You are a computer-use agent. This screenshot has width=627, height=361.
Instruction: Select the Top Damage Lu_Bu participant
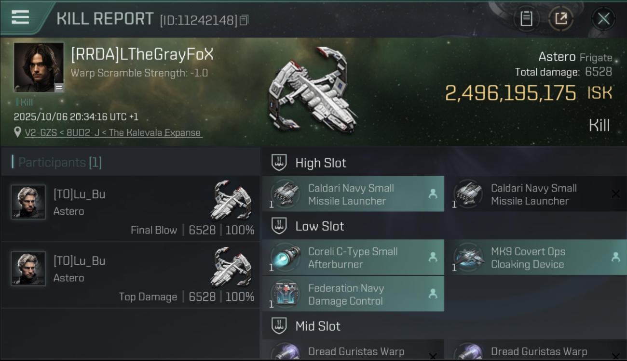(x=130, y=275)
